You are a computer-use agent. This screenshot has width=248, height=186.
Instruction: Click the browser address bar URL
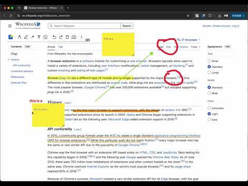[x=46, y=16]
